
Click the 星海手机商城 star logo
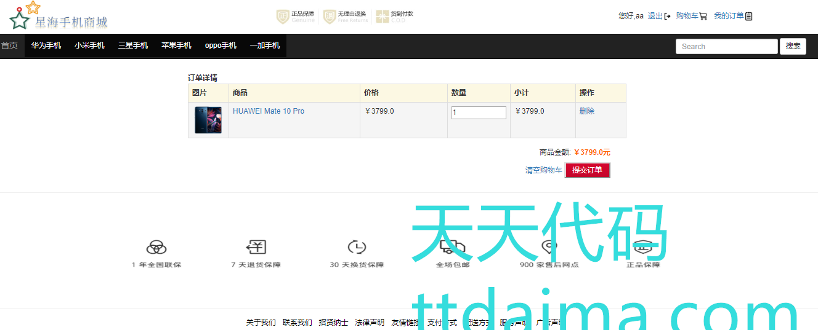[x=20, y=18]
